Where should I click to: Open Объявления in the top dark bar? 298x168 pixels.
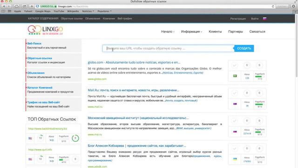pos(93,19)
